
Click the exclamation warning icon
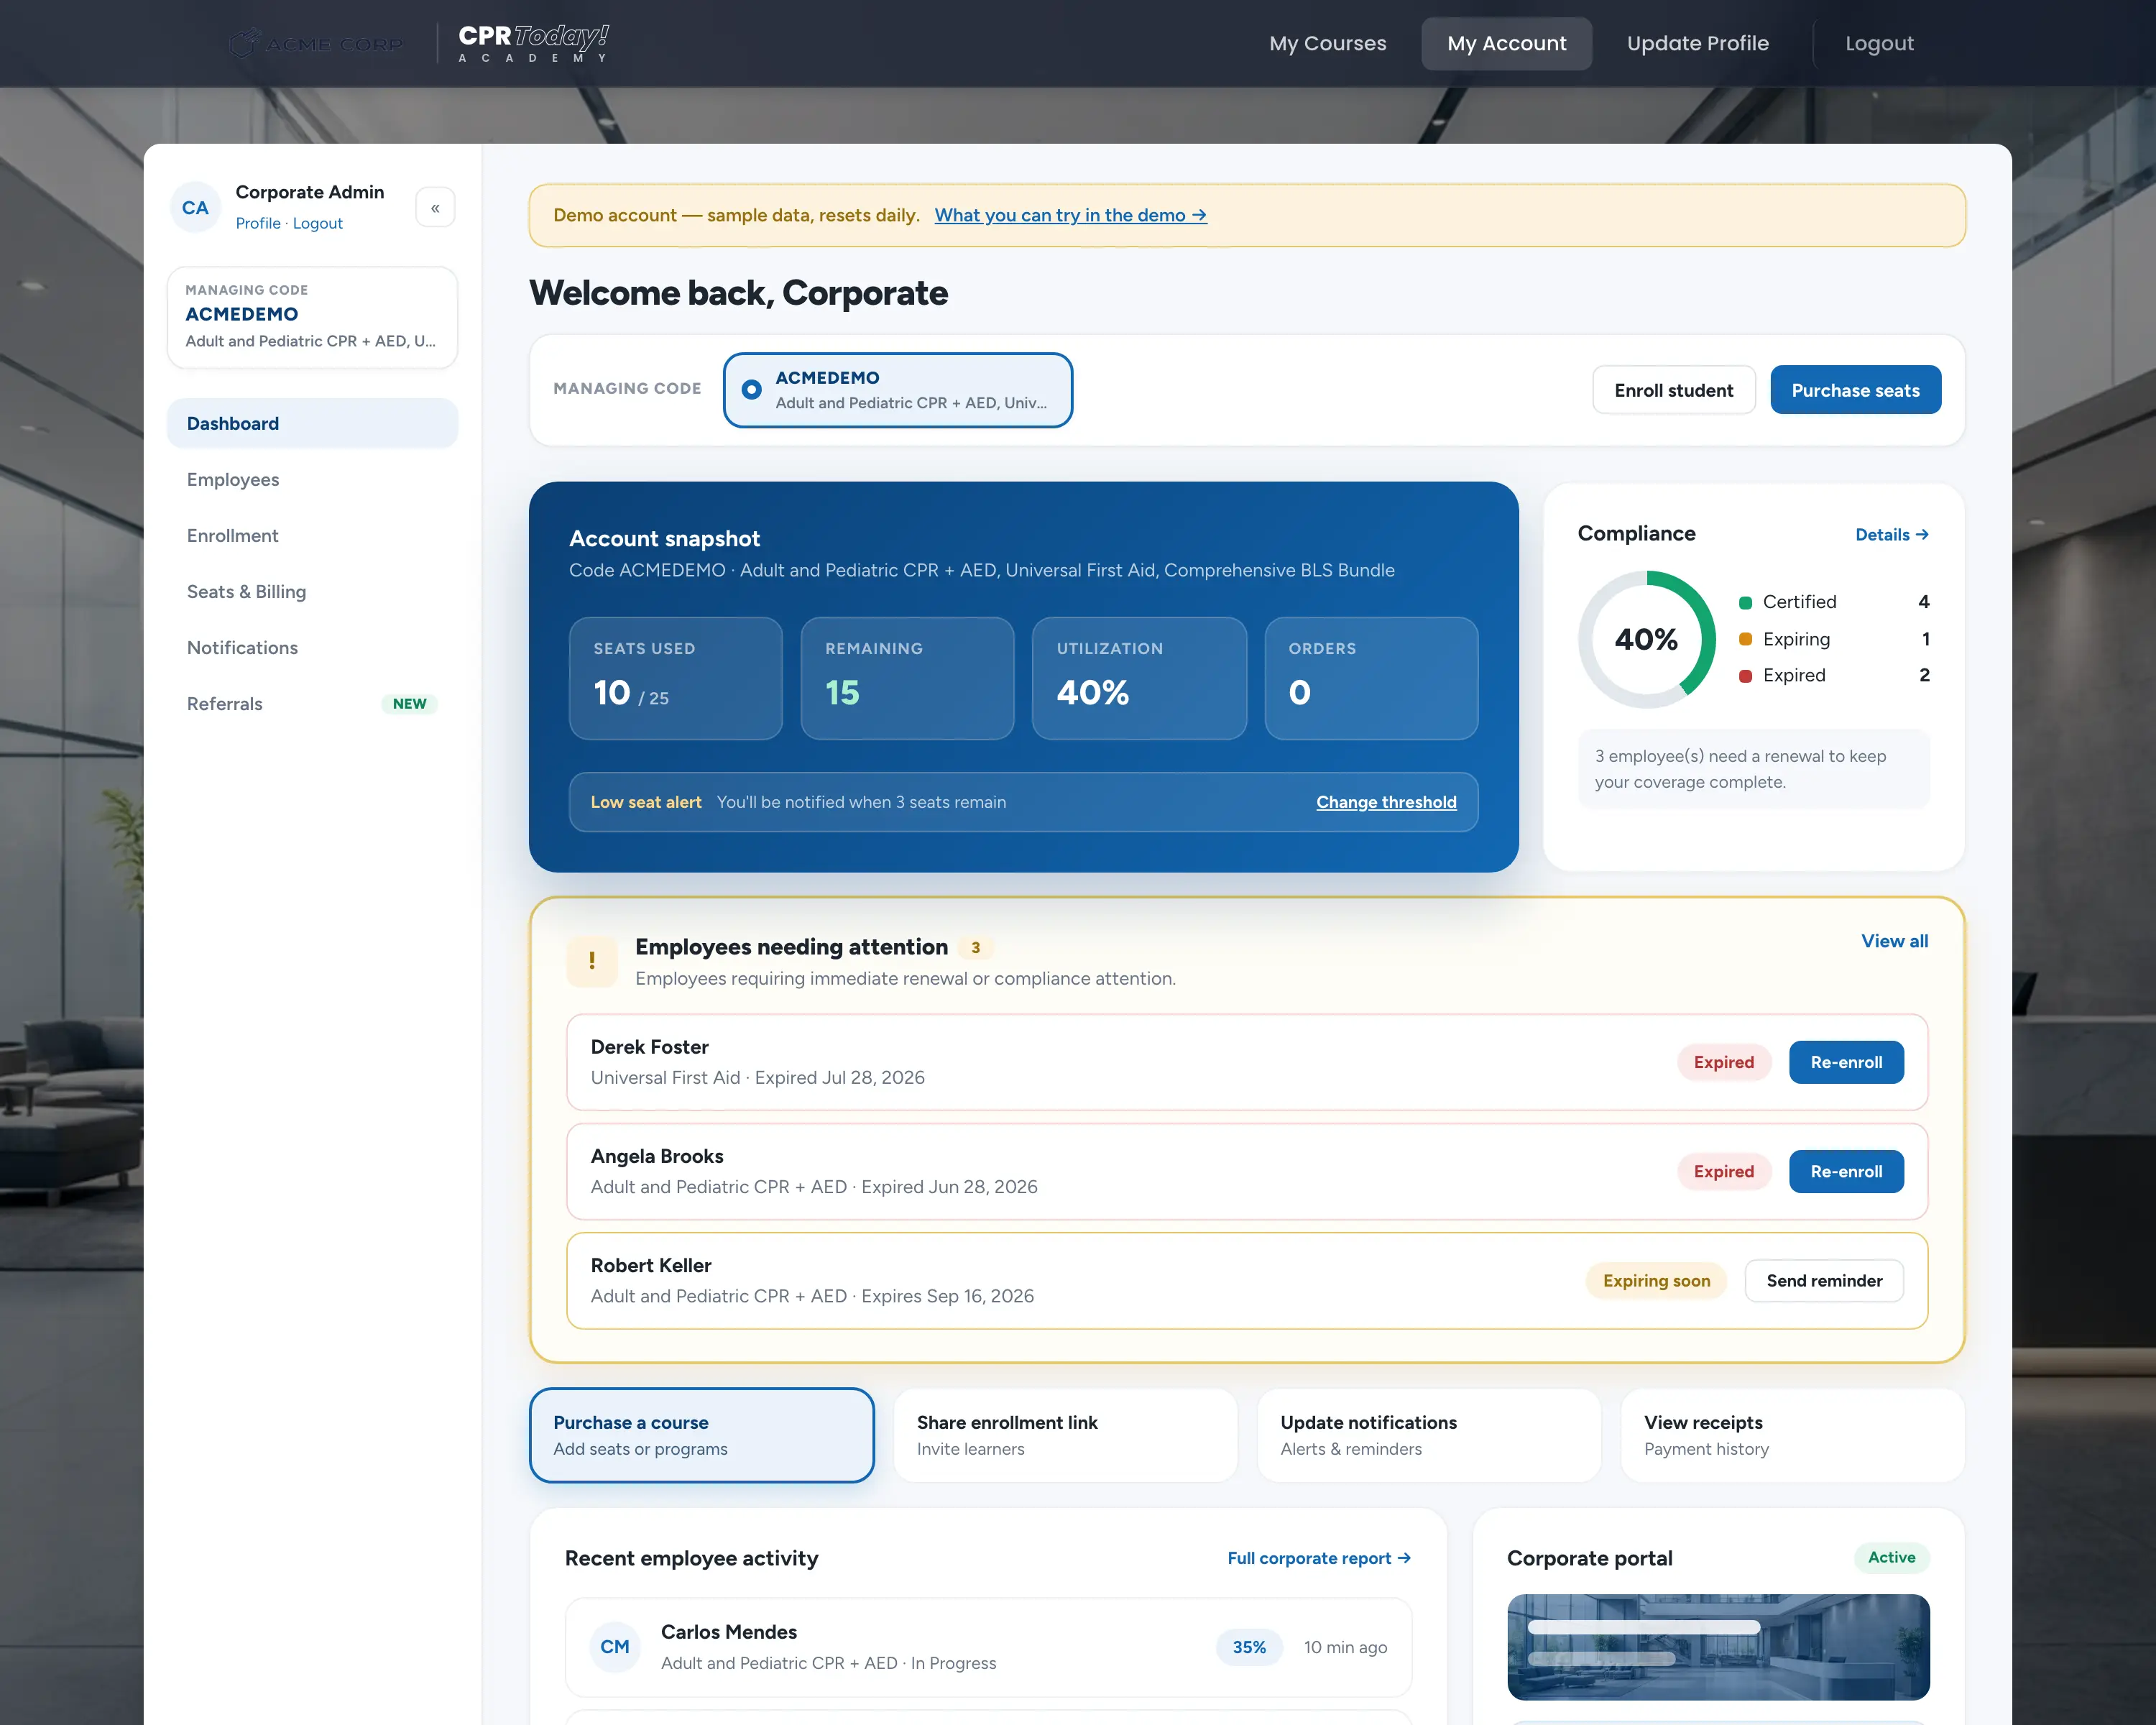tap(592, 961)
